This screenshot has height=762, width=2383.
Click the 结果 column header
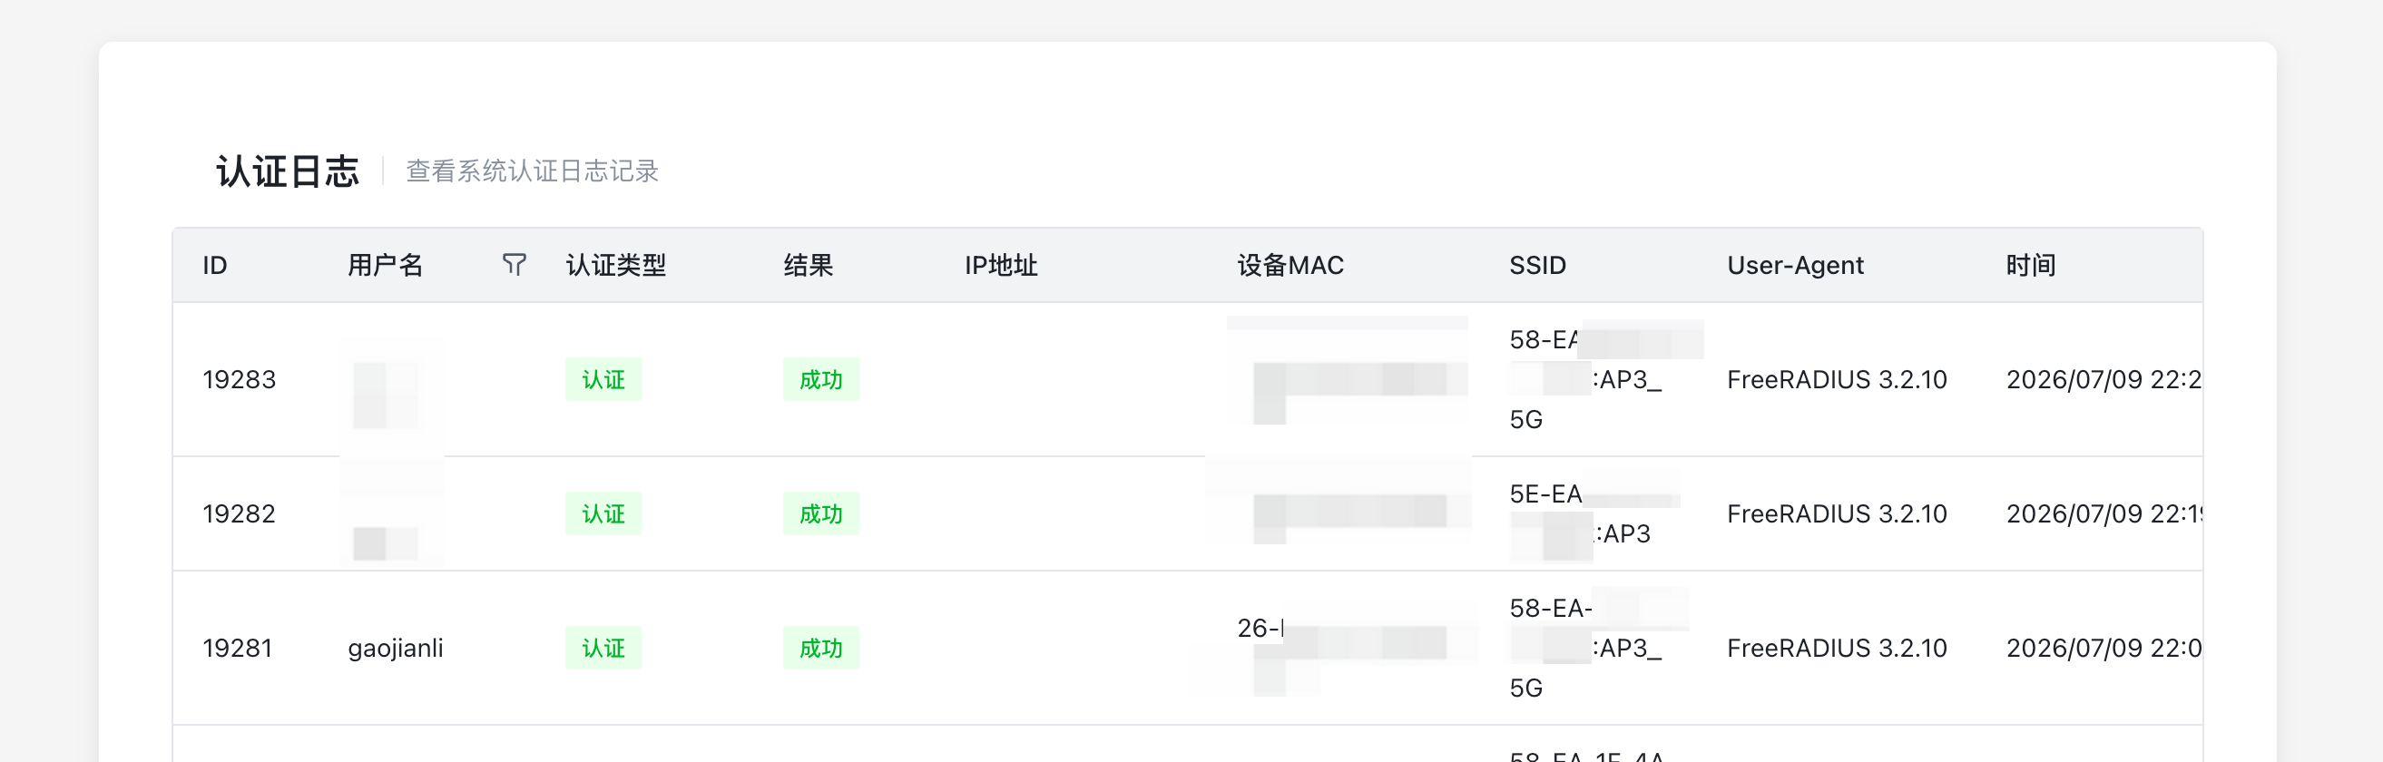[x=809, y=266]
